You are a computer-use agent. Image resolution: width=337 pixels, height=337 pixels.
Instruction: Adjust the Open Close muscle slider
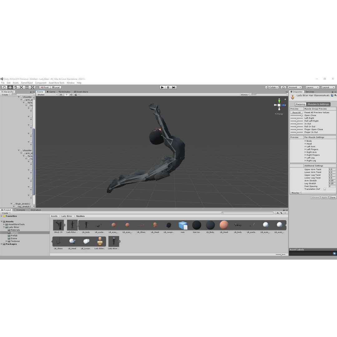[x=297, y=115]
